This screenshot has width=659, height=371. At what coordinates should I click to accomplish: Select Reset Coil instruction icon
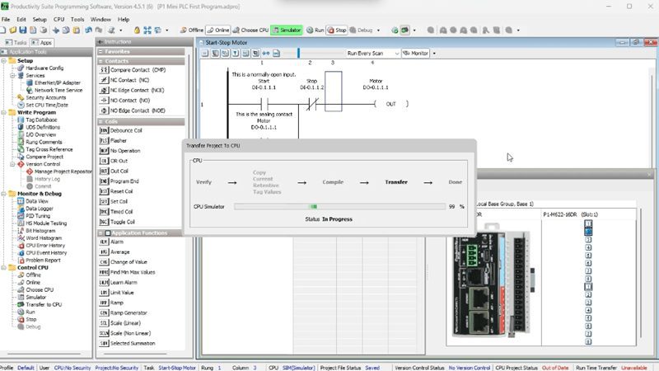pyautogui.click(x=104, y=191)
